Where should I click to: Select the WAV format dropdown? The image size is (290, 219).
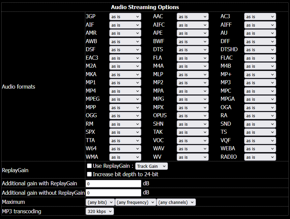click(x=193, y=149)
